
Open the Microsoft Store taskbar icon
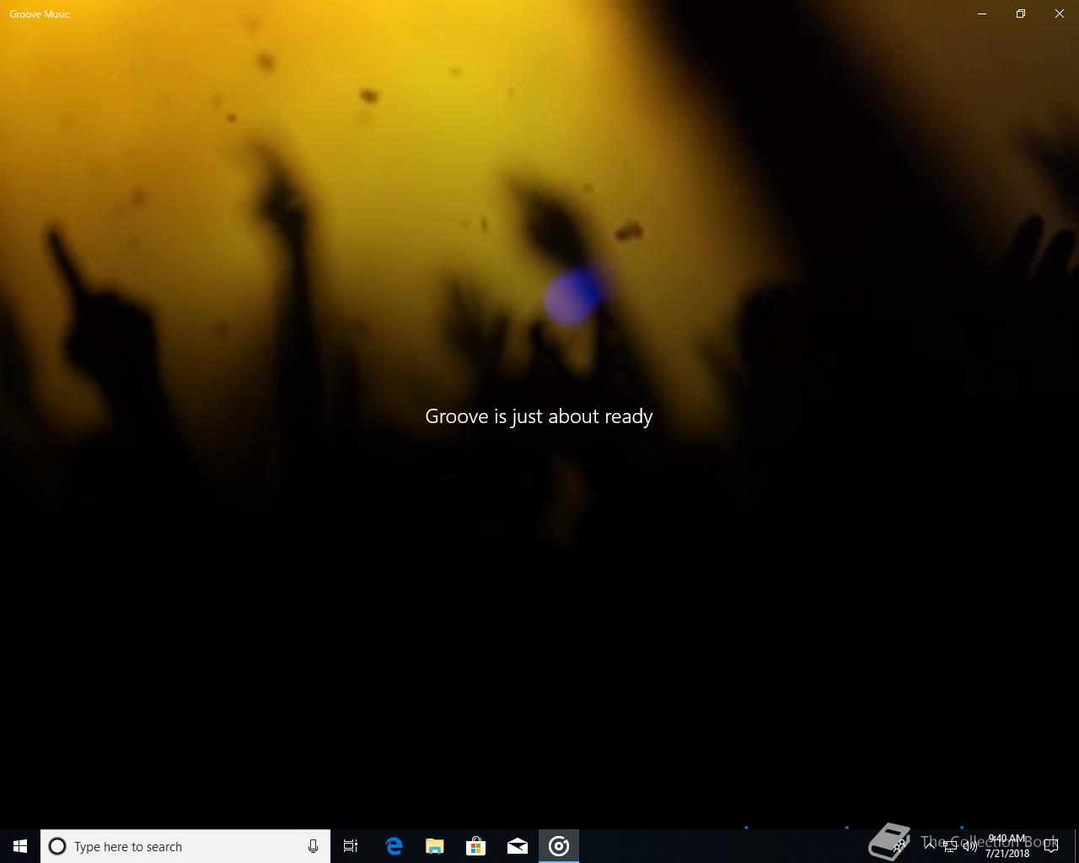475,846
